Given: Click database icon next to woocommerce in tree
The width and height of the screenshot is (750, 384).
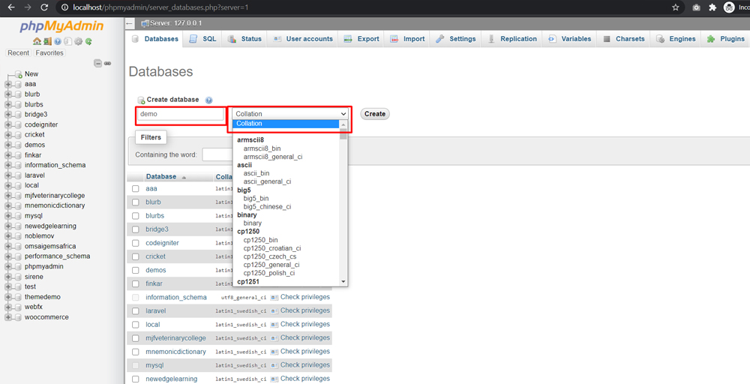Looking at the screenshot, I should 18,317.
